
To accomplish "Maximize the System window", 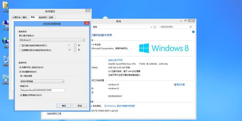I will click(x=185, y=21).
